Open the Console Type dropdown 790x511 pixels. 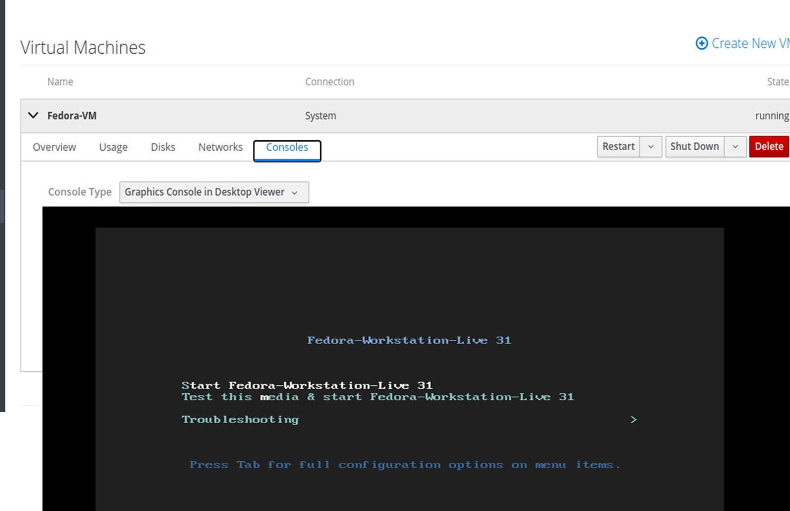pos(214,192)
